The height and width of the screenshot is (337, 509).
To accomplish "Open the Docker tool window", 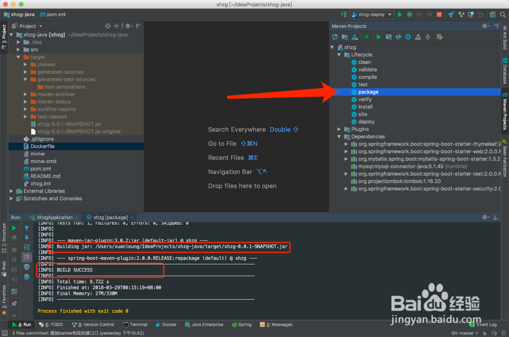I will [166, 324].
